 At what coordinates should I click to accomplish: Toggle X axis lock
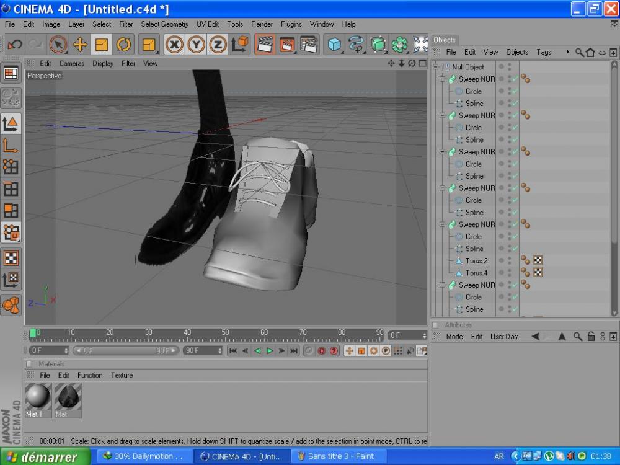175,45
